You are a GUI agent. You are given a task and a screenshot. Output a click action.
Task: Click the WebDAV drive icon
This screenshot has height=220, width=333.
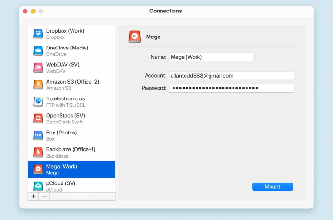point(38,68)
